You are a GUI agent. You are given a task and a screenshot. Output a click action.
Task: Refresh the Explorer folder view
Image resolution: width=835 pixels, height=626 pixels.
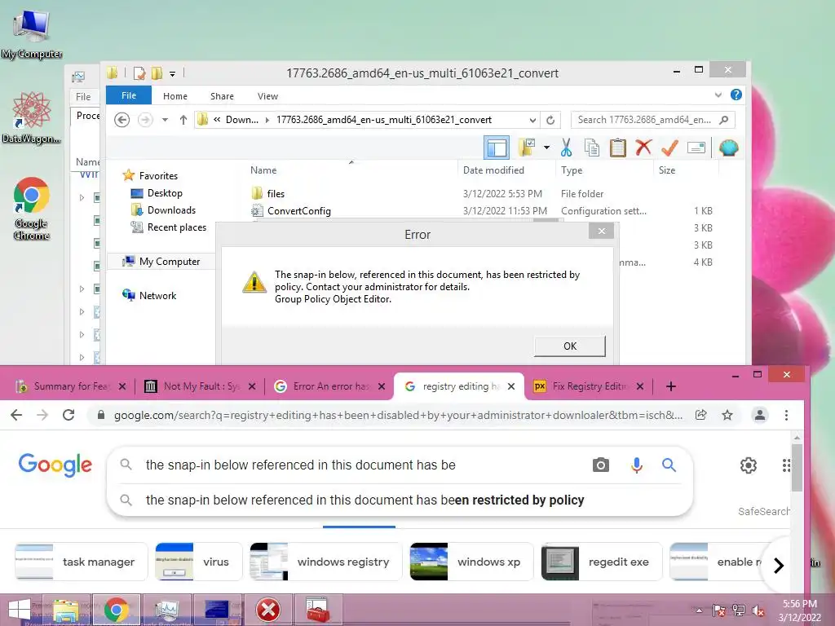(550, 120)
